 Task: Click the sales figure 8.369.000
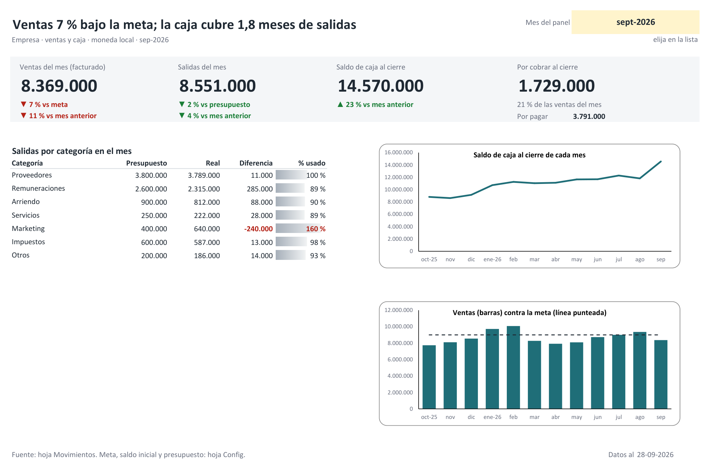pos(59,85)
